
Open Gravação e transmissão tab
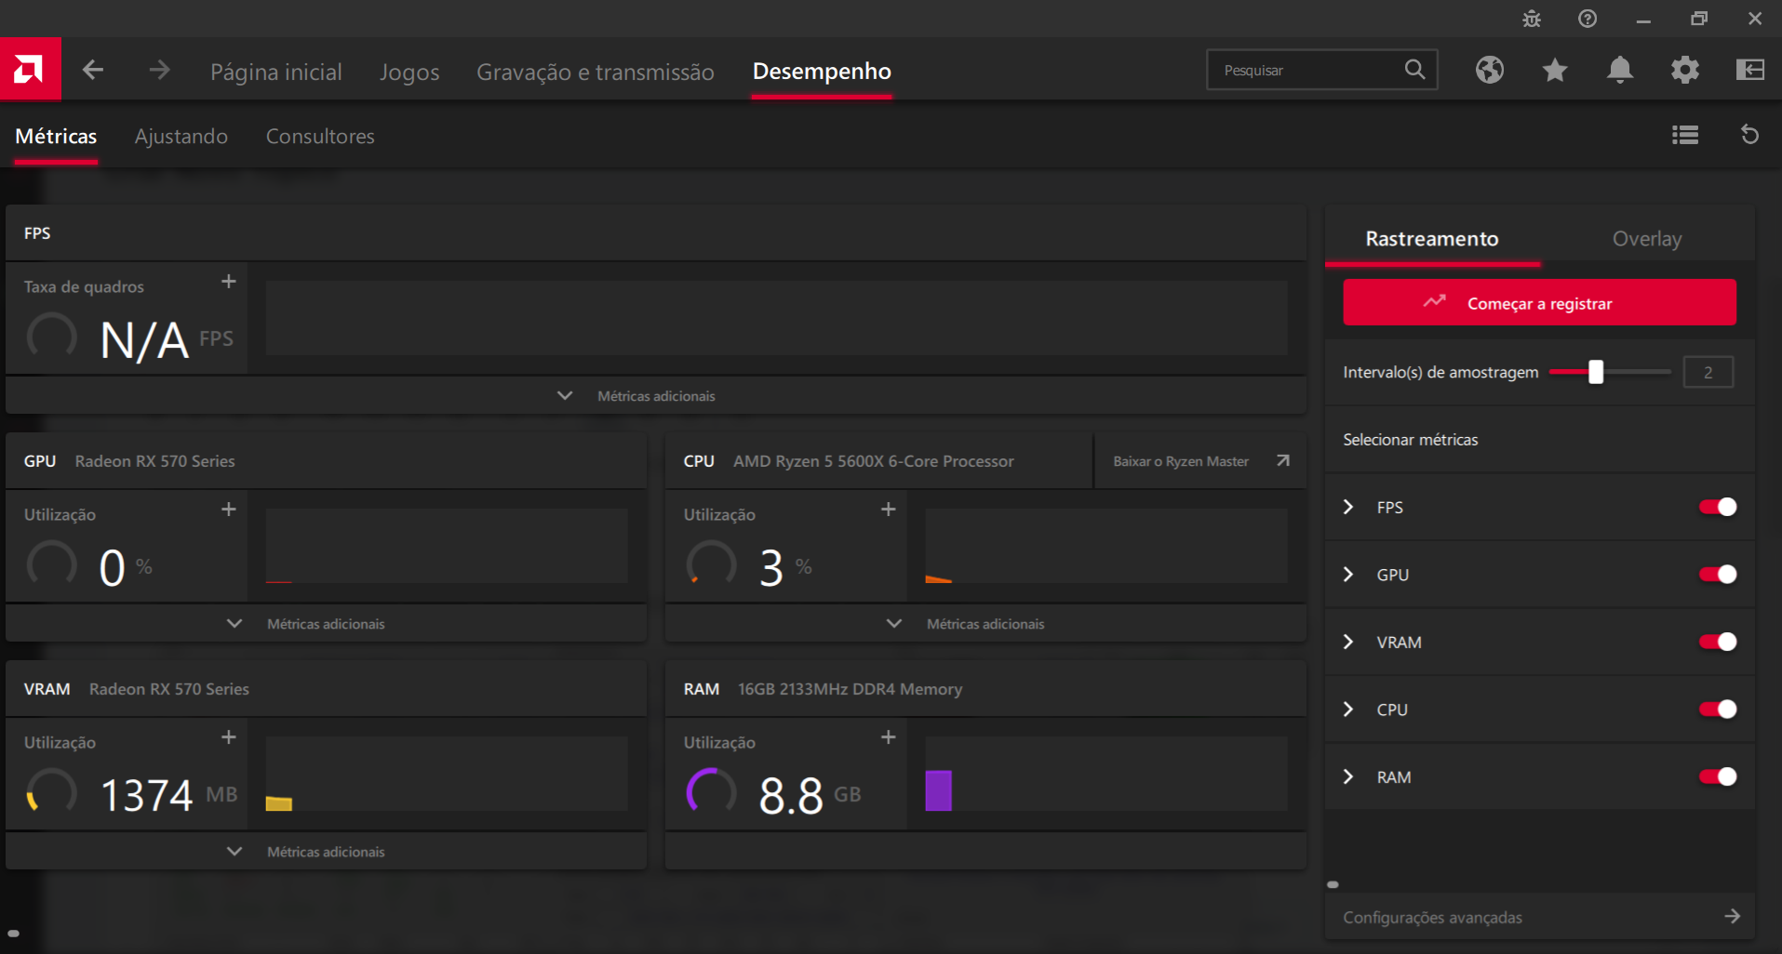596,72
